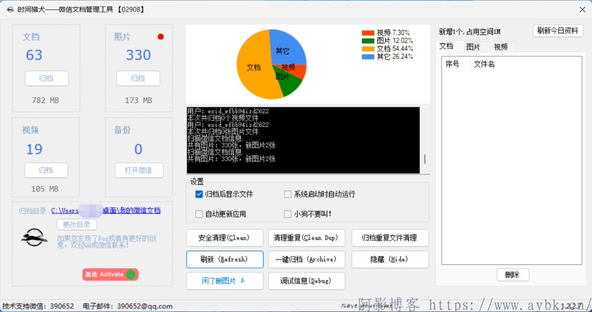Click the 图片 slice of pie chart
This screenshot has width=592, height=312.
coord(290,84)
